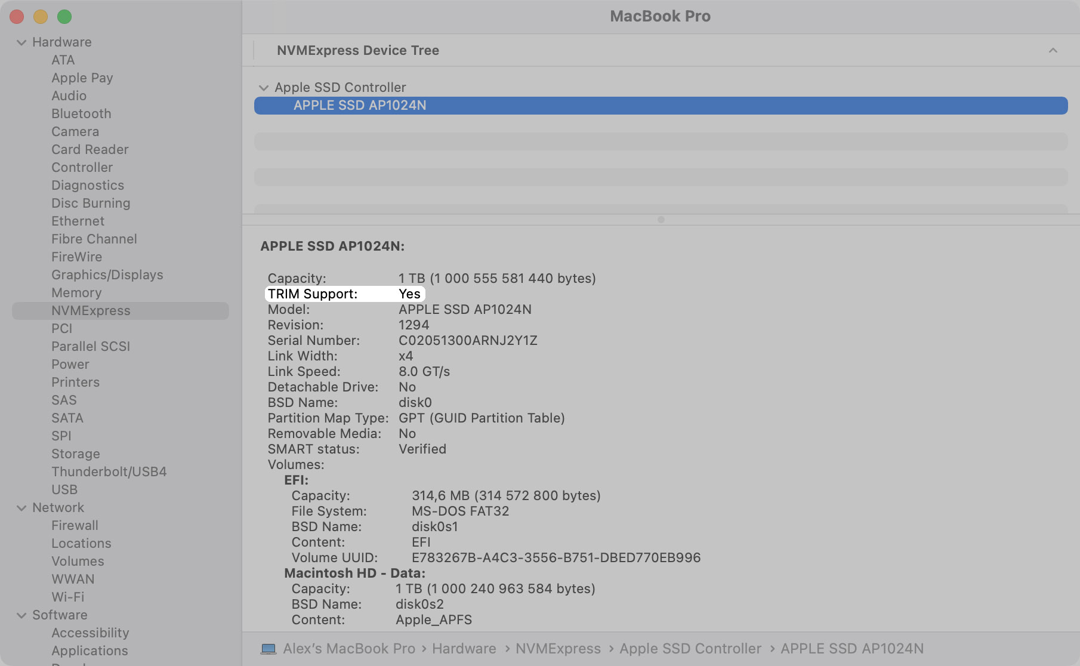Select Memory in the sidebar
1080x666 pixels.
point(76,292)
